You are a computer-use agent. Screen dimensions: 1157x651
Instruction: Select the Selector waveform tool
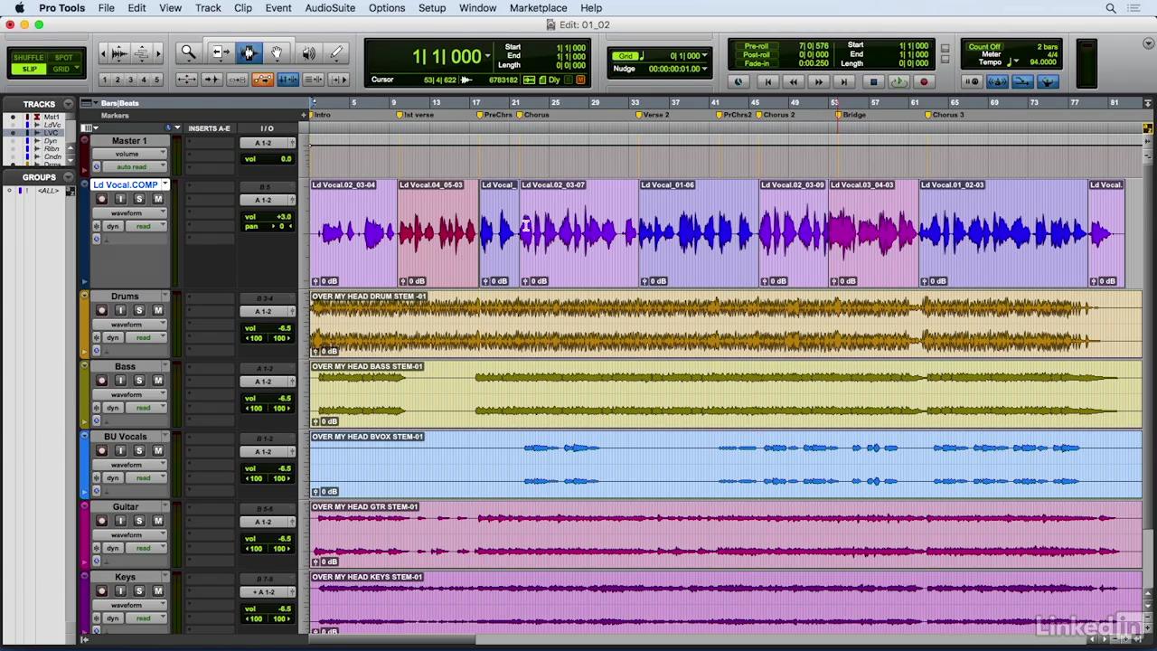249,53
